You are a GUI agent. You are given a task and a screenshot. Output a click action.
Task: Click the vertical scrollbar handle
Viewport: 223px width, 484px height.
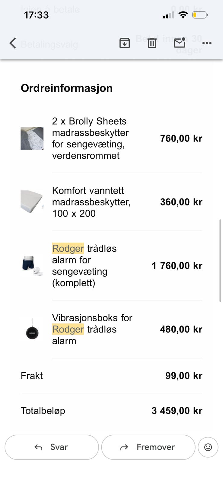220,261
